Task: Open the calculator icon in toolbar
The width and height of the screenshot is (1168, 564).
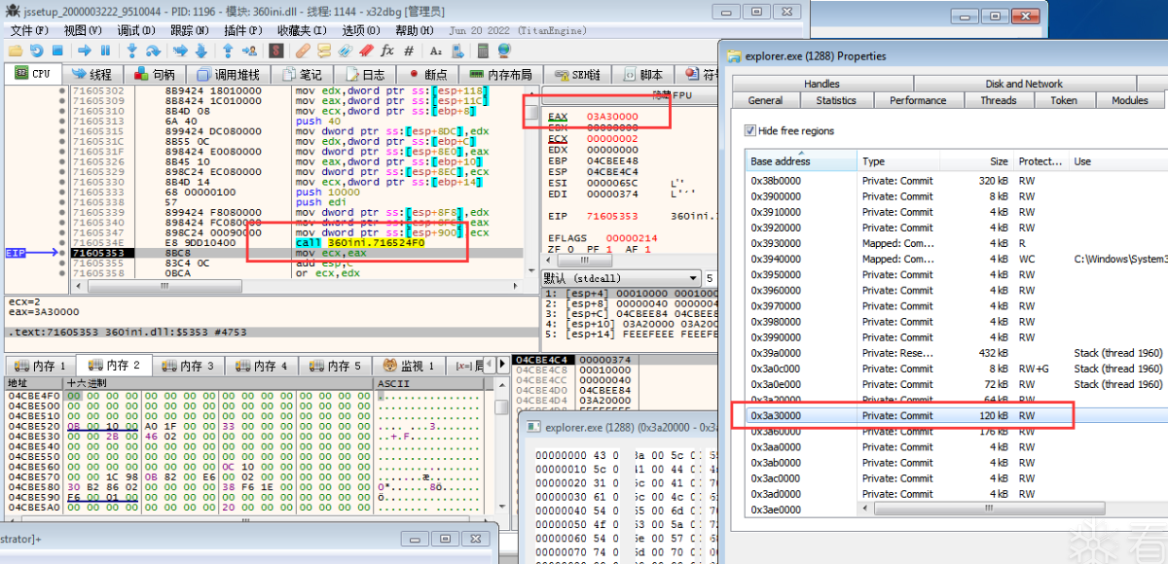Action: point(483,51)
